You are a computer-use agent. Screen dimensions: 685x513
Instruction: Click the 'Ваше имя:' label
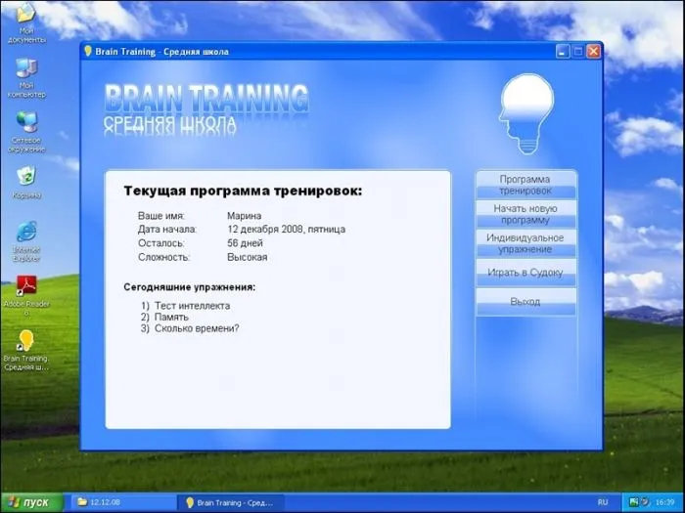(161, 216)
